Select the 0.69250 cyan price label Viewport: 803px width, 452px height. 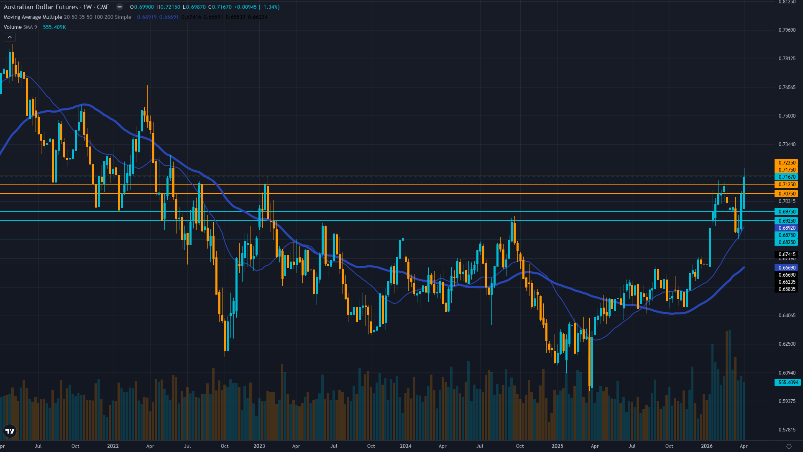[786, 221]
